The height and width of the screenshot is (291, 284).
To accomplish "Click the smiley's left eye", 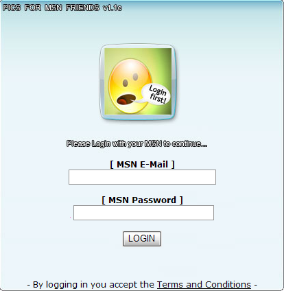I will [125, 83].
